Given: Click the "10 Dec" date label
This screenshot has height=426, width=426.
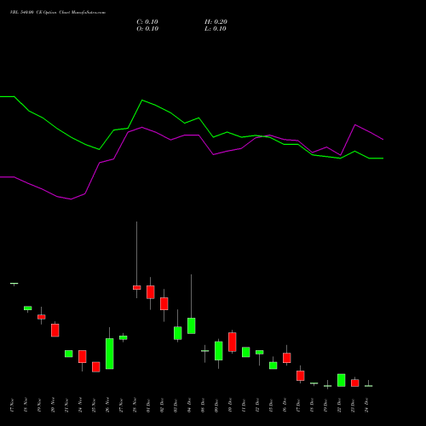Looking at the screenshot, I should (x=230, y=405).
